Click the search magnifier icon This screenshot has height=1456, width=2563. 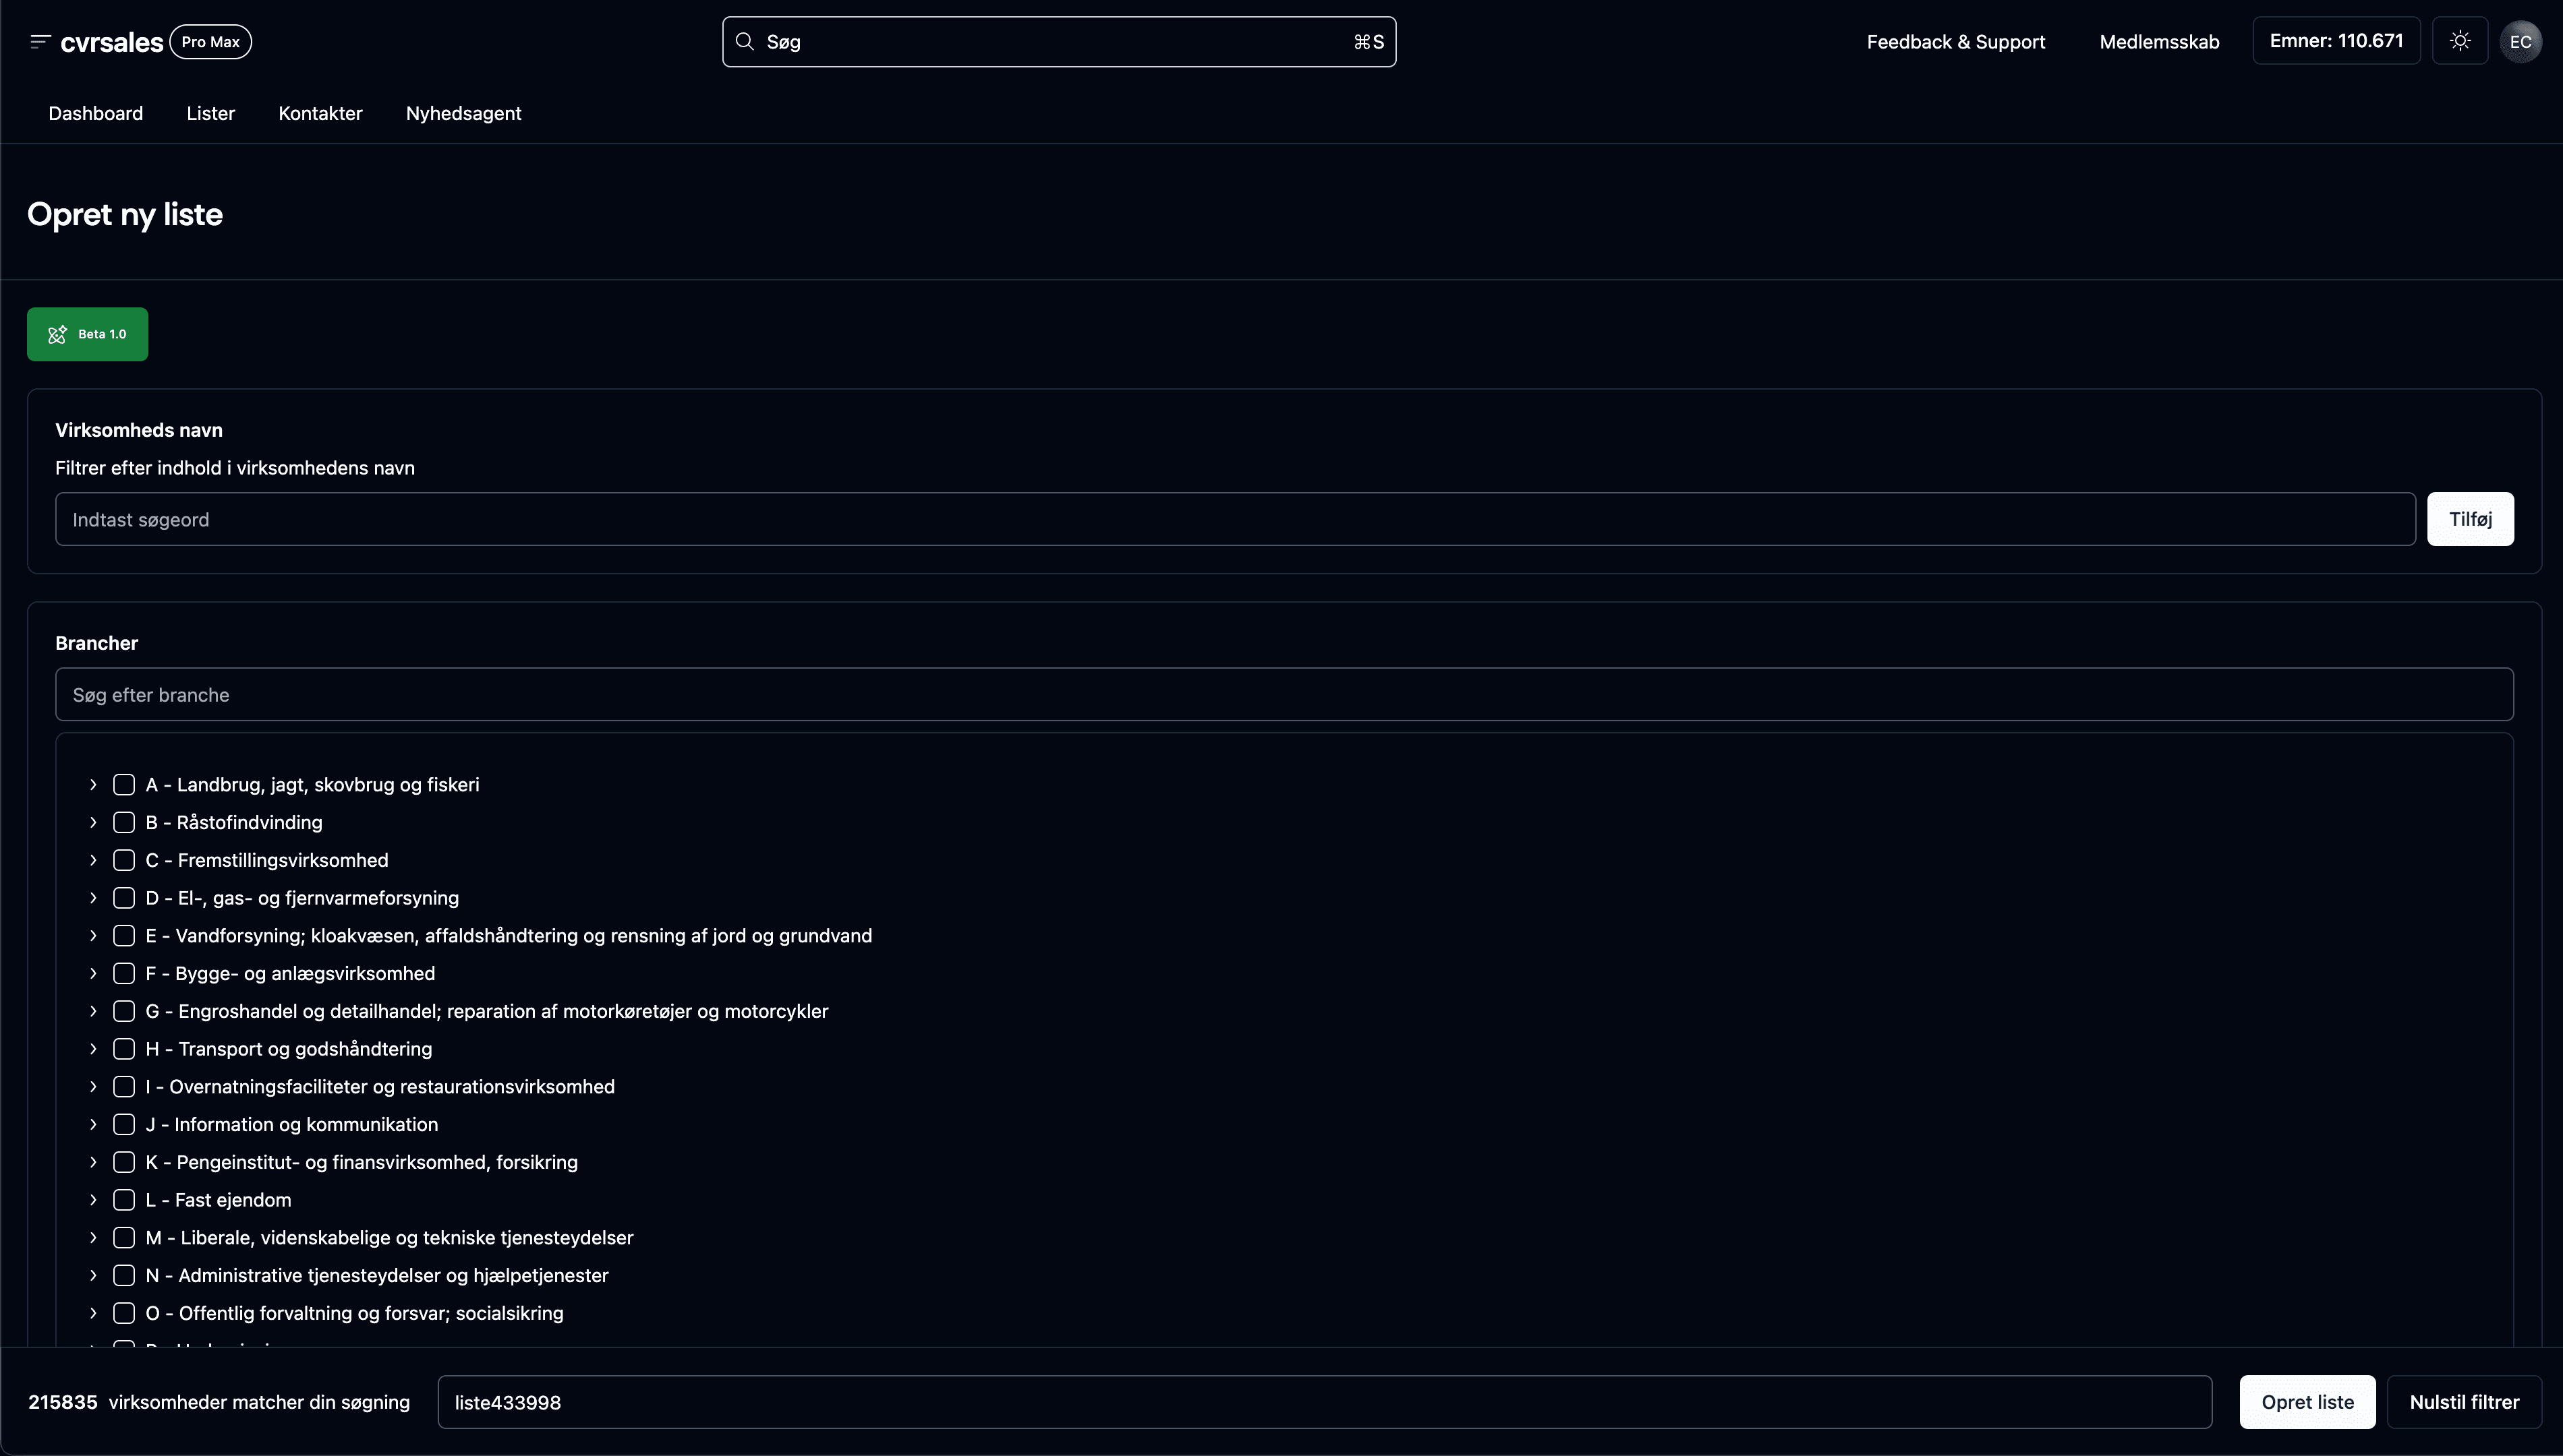[x=745, y=42]
